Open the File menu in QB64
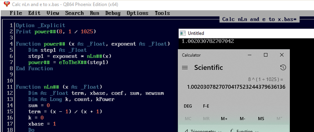314x132 pixels. click(x=16, y=13)
